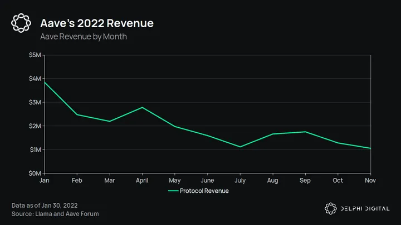401x225 pixels.
Task: Click the green legend line swatch
Action: 175,191
